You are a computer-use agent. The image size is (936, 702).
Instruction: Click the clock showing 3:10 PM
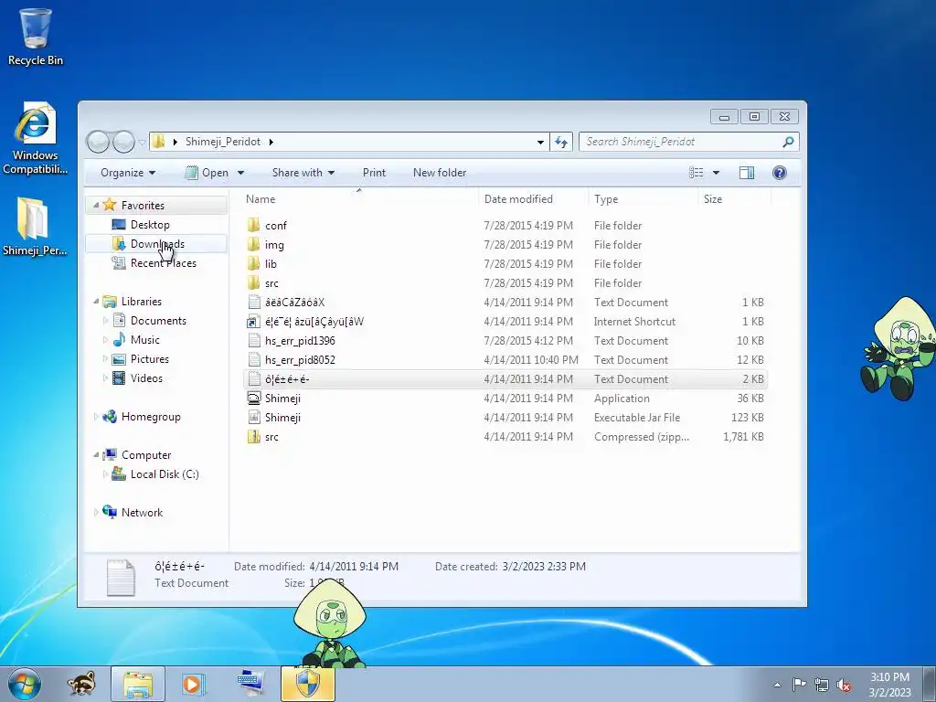889,684
